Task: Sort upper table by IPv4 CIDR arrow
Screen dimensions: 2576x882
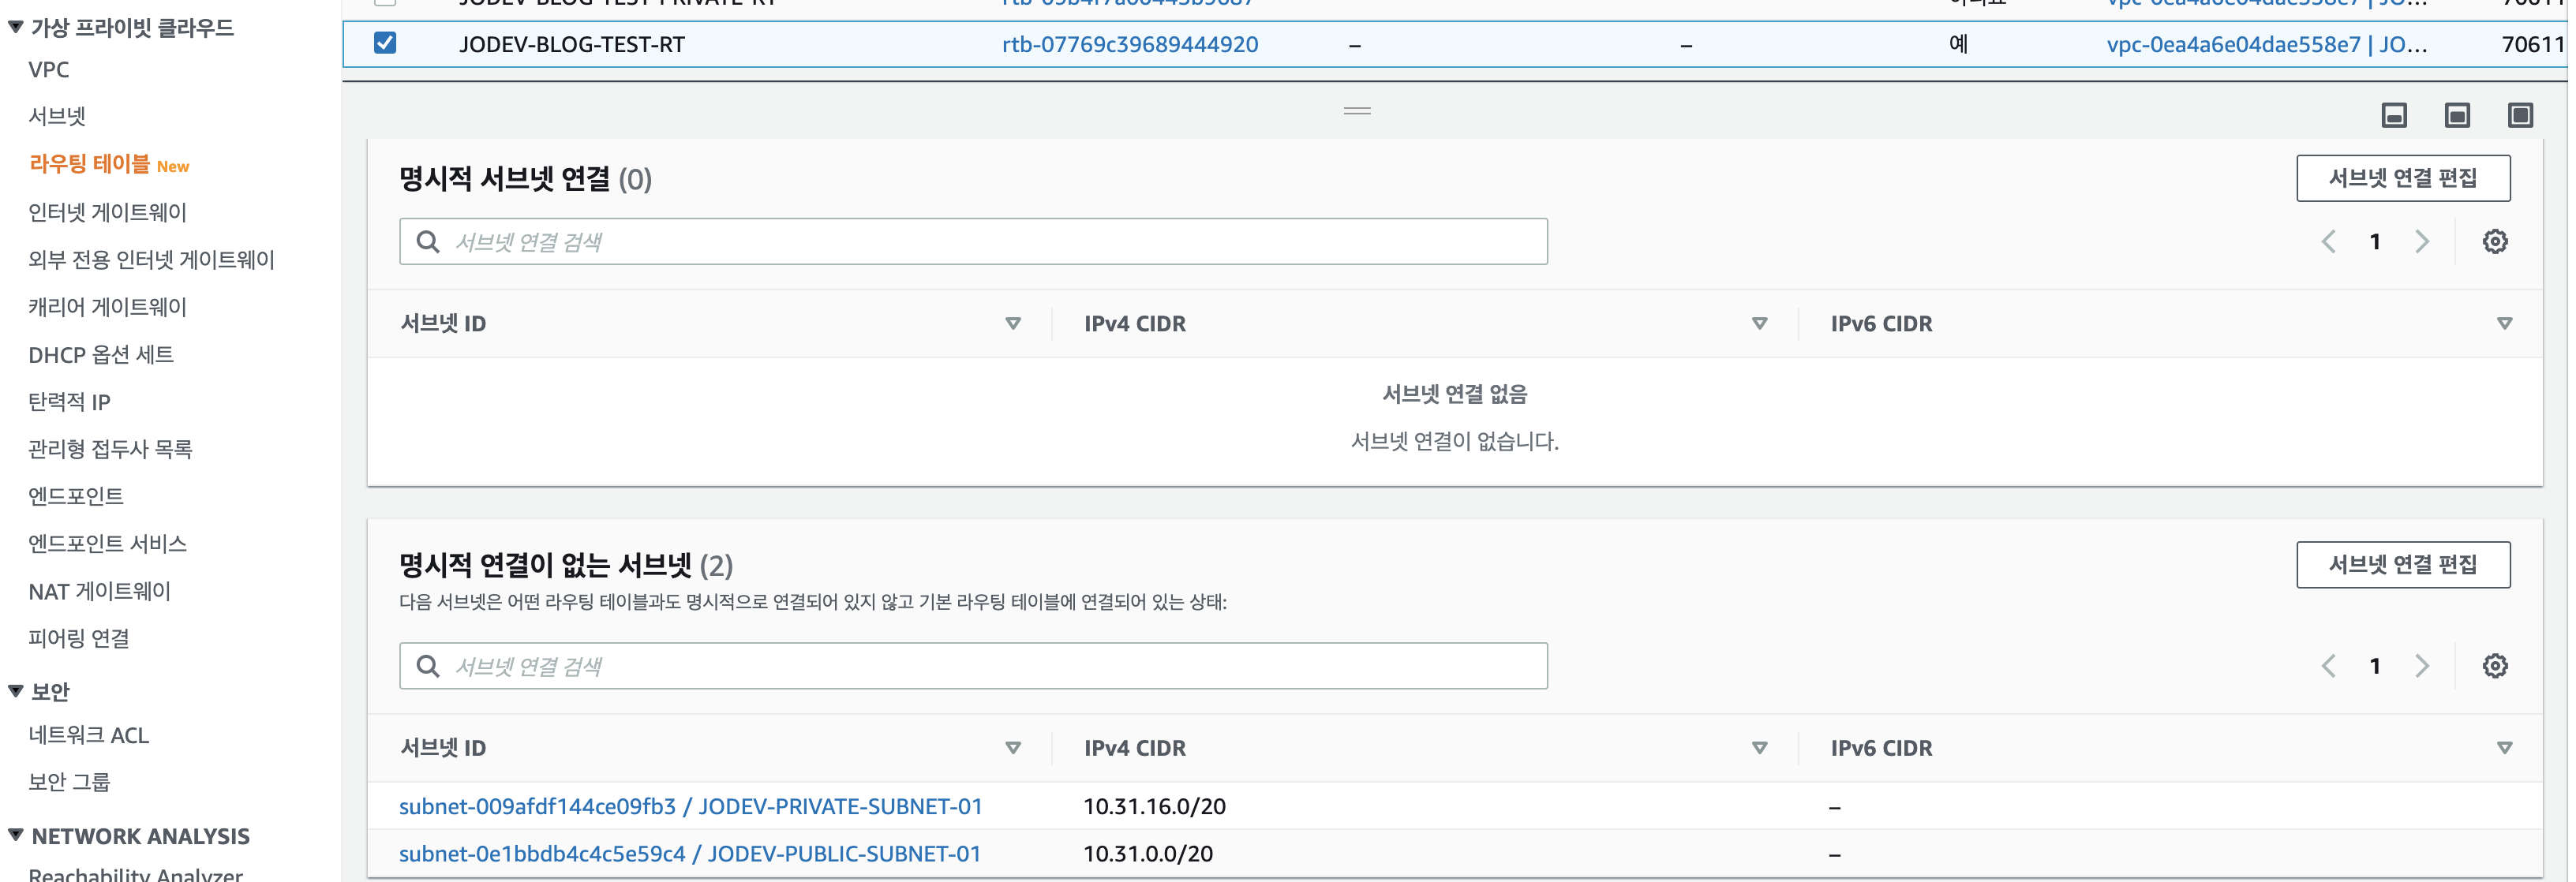Action: point(1759,324)
